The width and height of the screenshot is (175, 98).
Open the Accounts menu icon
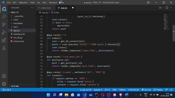[4, 76]
